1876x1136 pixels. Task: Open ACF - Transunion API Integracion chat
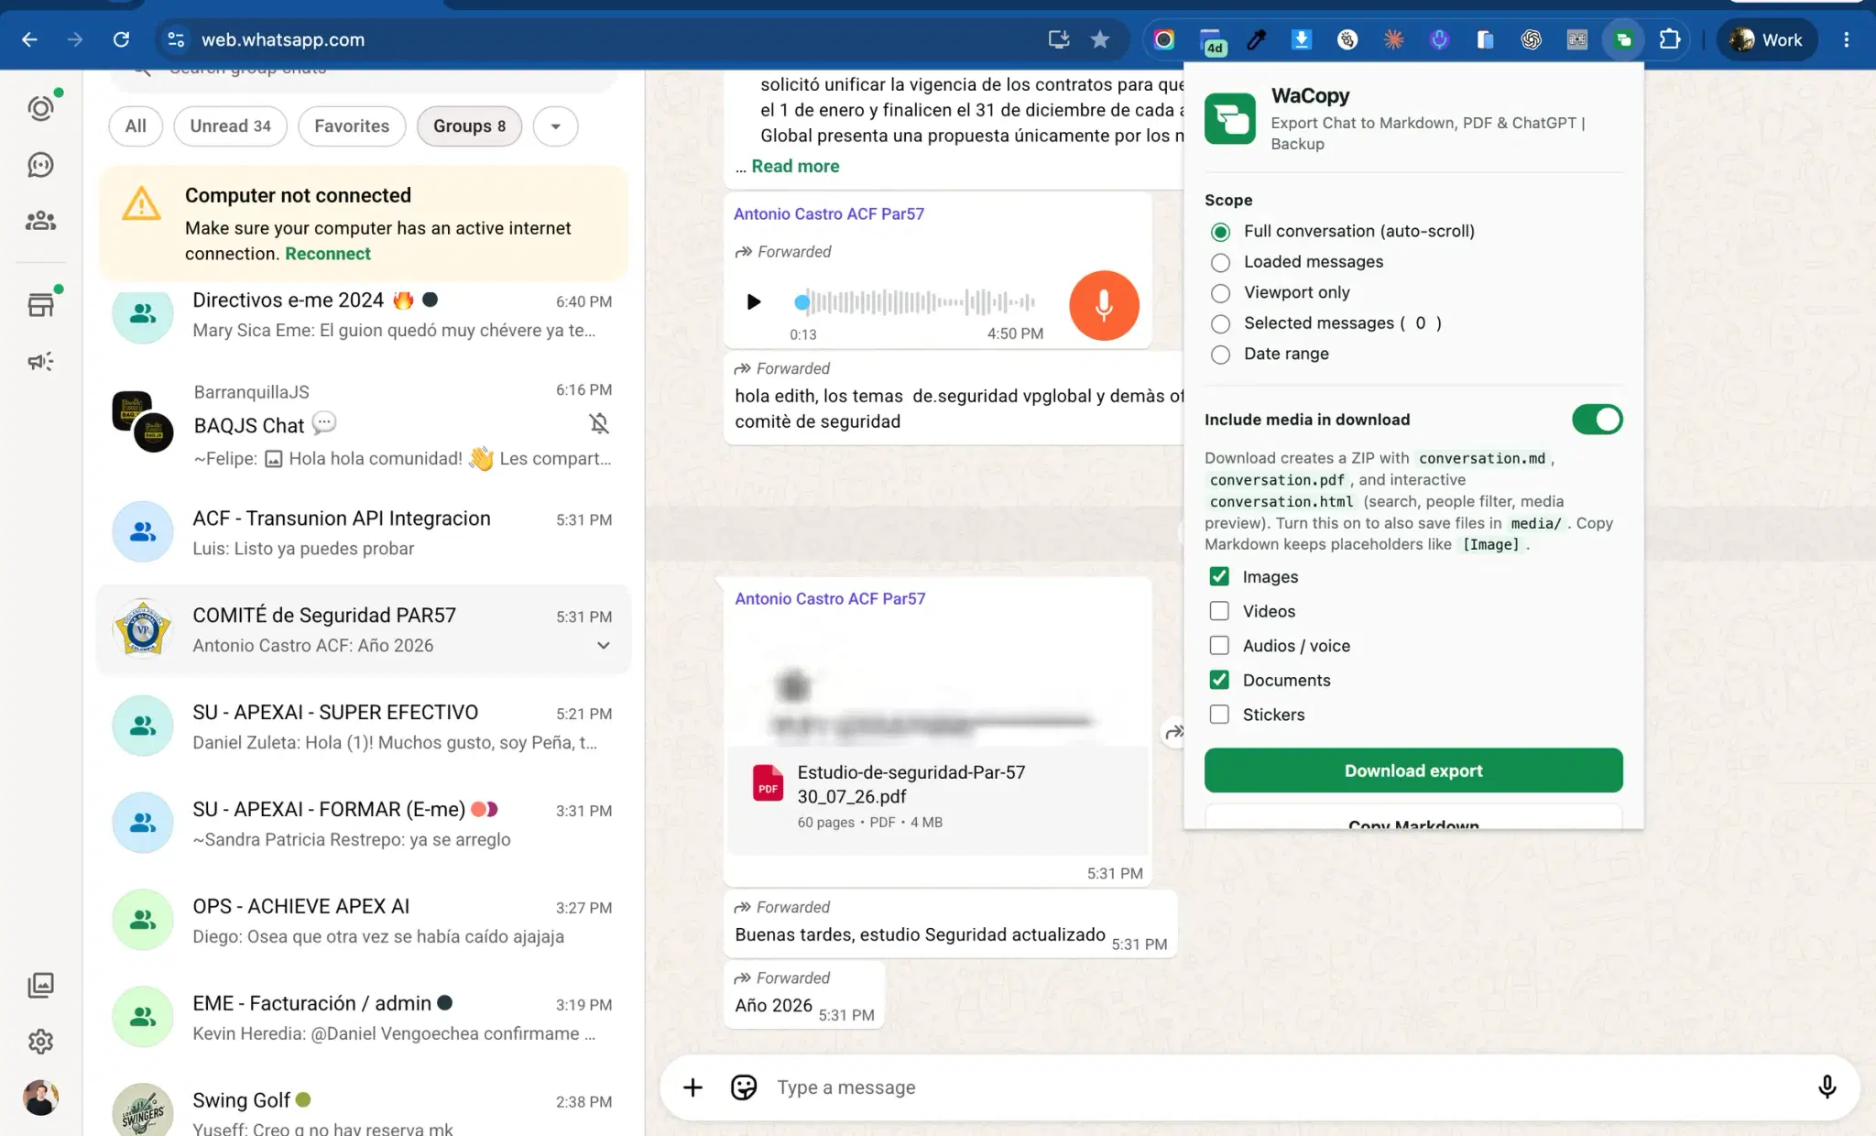[364, 532]
